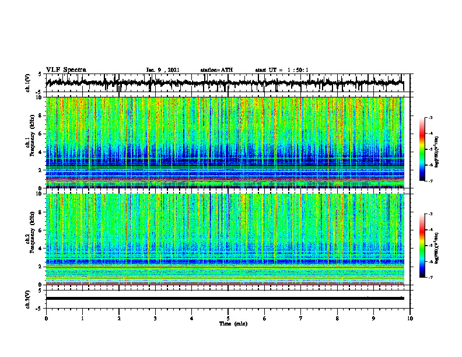Image resolution: width=462 pixels, height=357 pixels.
Task: Click the "start UT = 1:50:1" header text
Action: point(282,70)
